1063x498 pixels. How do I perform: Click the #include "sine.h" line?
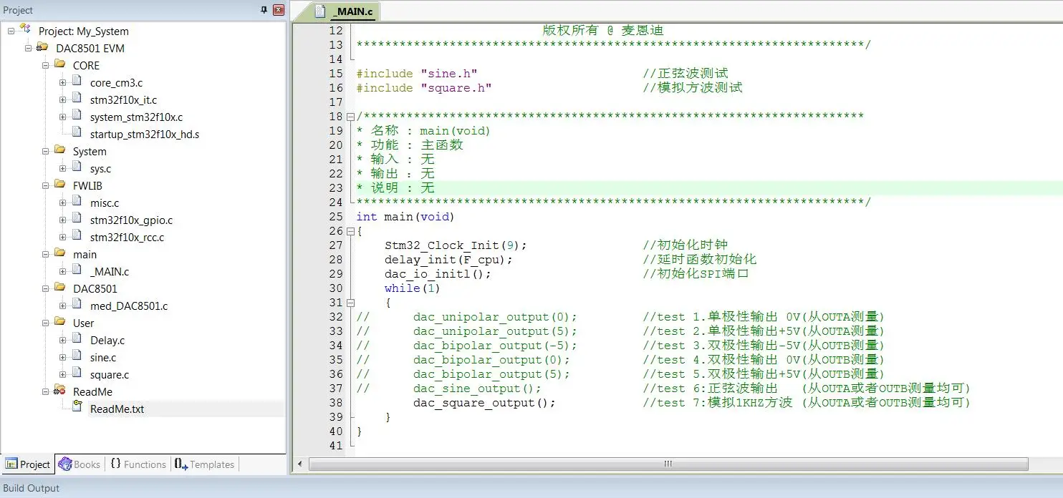[x=417, y=74]
